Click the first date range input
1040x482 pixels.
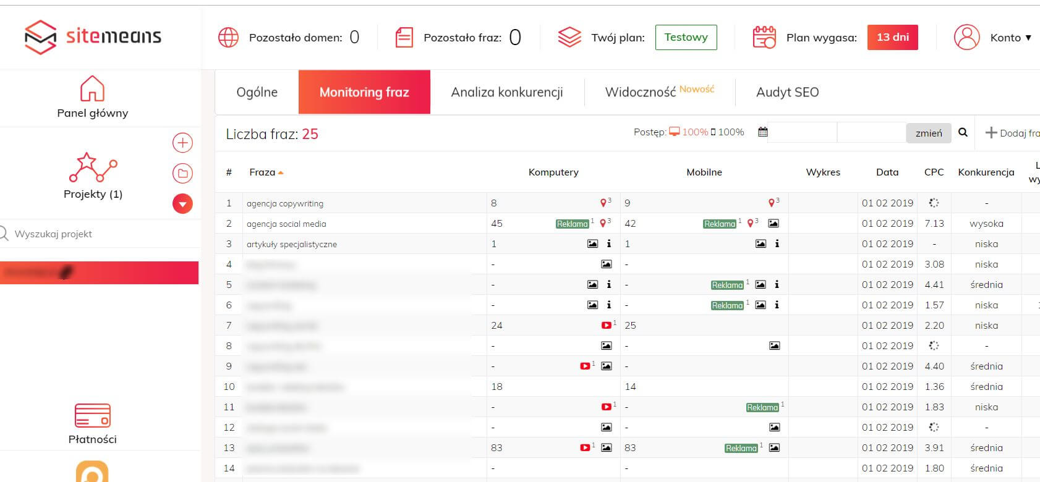pos(803,133)
